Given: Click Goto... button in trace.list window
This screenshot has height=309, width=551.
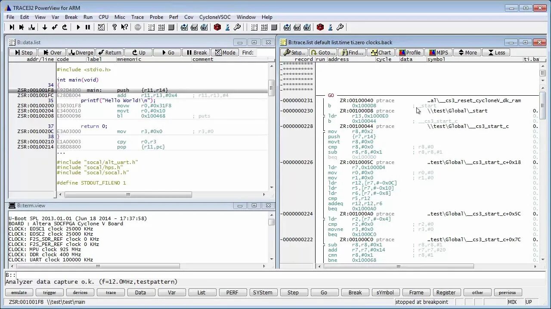Looking at the screenshot, I should pos(323,52).
